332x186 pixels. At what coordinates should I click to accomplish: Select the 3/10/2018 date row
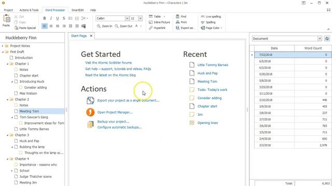click(x=293, y=100)
